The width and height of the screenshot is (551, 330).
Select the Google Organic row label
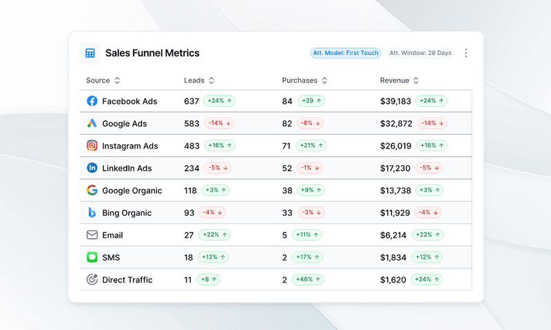click(132, 190)
